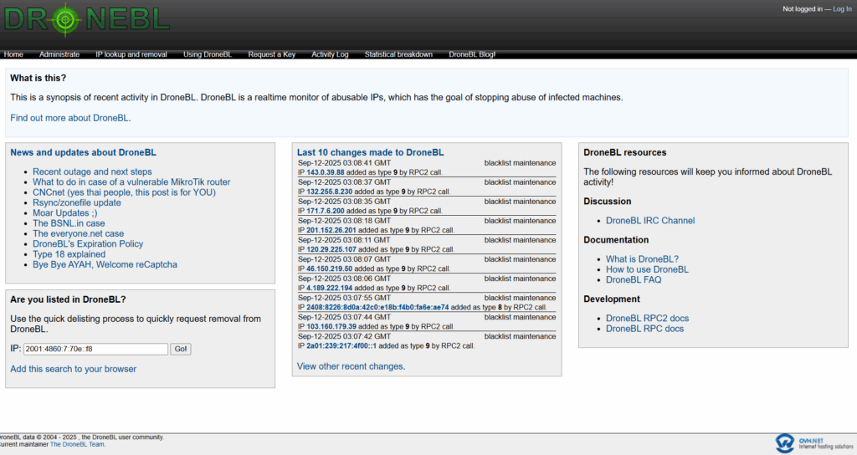Viewport: 857px width, 455px height.
Task: Open the CNCnet thai people post
Action: [124, 192]
